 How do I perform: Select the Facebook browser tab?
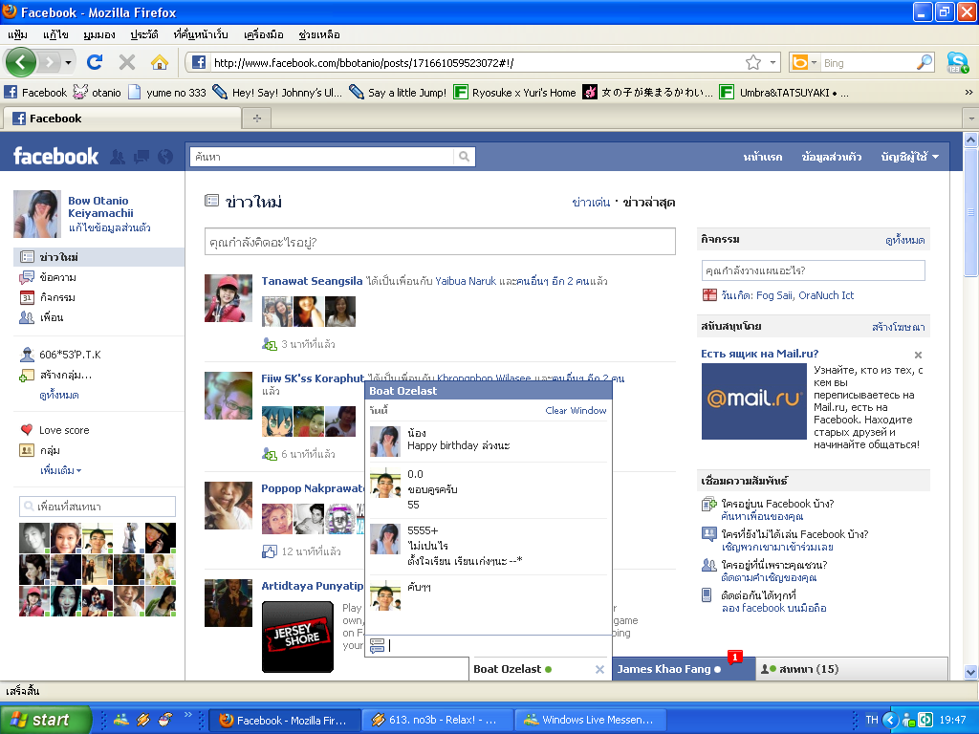121,118
